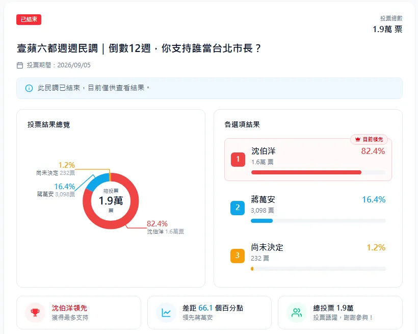Click the 1.9萬 total in the donut center
Screen dimensions: 418x334
click(111, 200)
